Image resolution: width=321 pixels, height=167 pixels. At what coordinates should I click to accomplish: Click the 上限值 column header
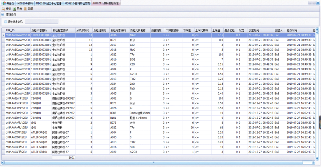click(x=218, y=30)
